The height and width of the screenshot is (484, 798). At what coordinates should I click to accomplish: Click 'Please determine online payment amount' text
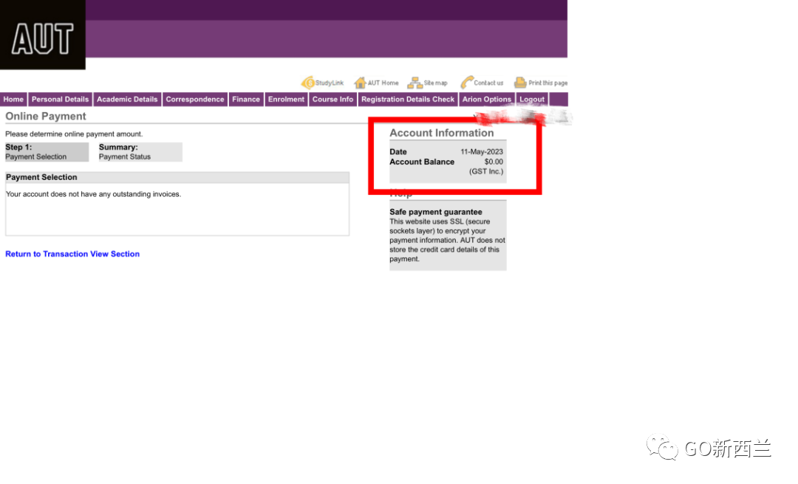coord(75,134)
